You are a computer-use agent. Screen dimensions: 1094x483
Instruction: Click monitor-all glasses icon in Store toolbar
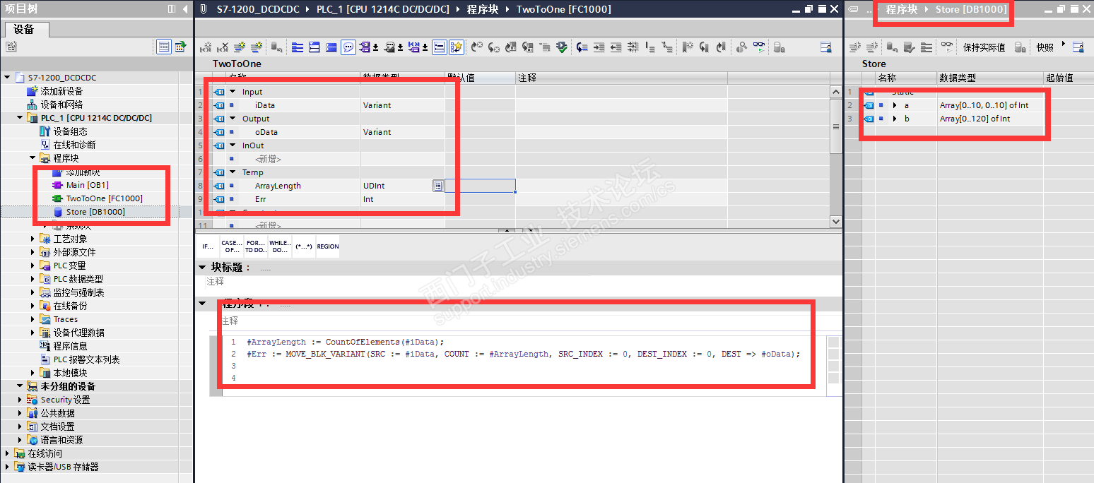coord(947,47)
